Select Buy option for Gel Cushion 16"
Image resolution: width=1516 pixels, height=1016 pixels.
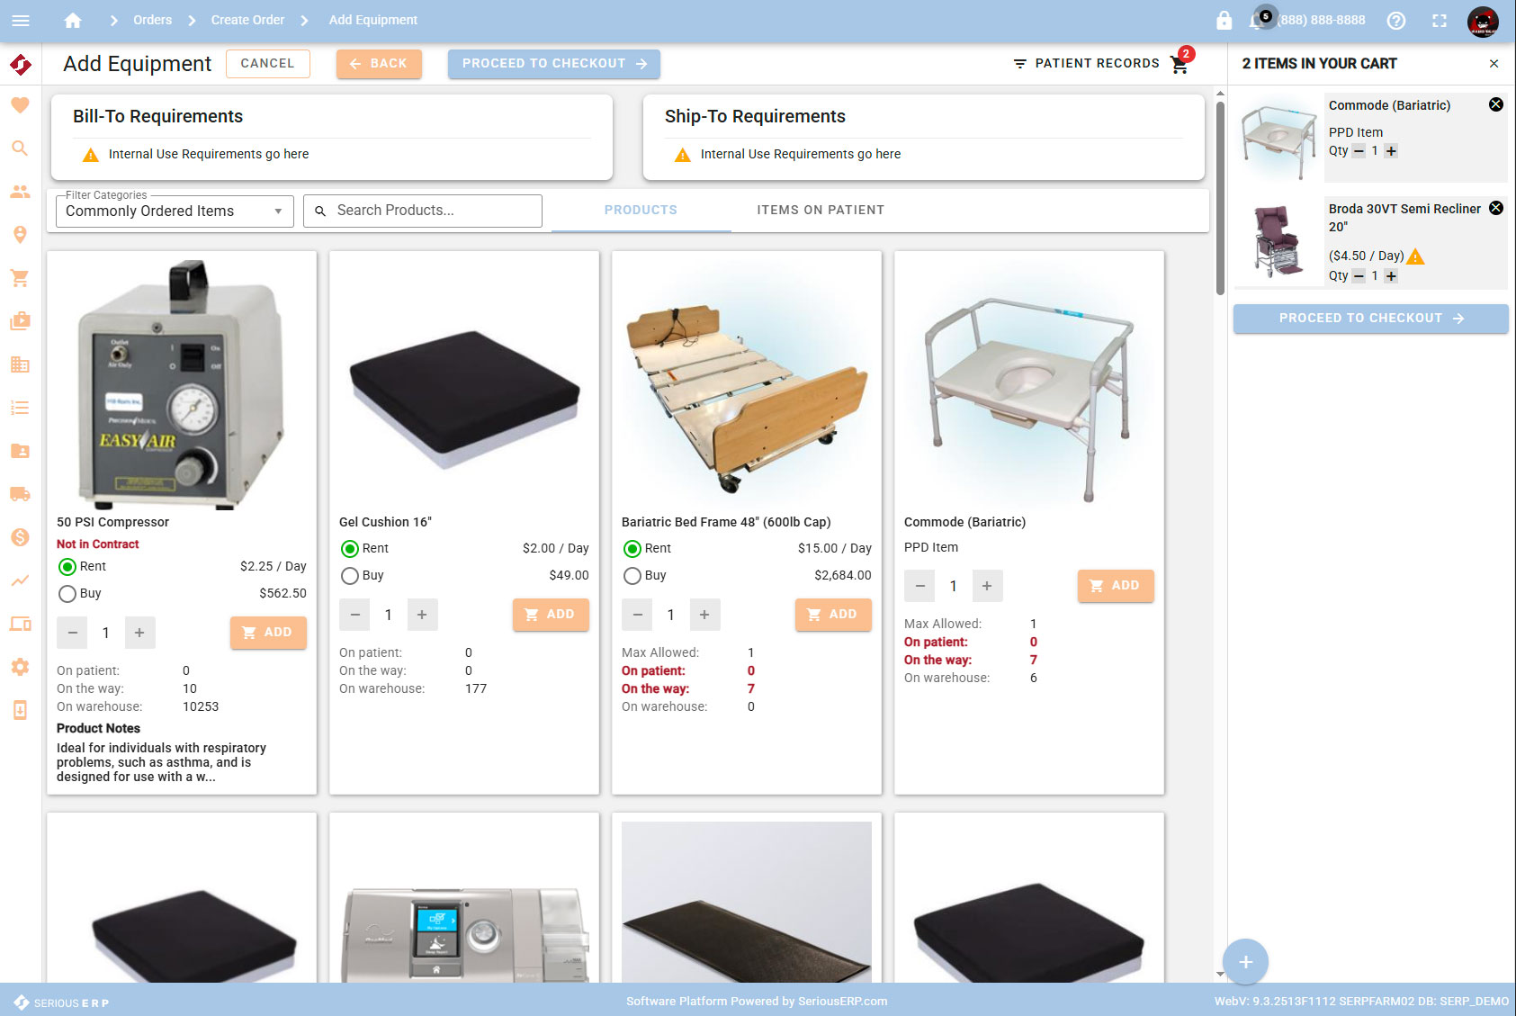pos(350,576)
